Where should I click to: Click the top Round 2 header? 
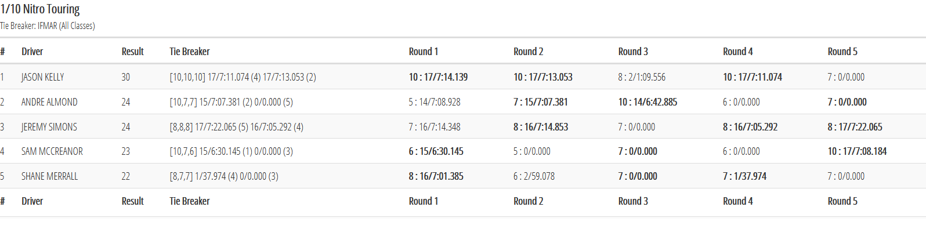coord(529,52)
